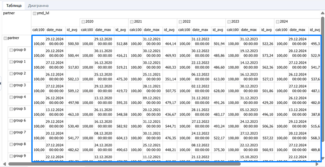Expand the 2021 year column group
Image resolution: width=325 pixels, height=167 pixels.
[x=131, y=22]
